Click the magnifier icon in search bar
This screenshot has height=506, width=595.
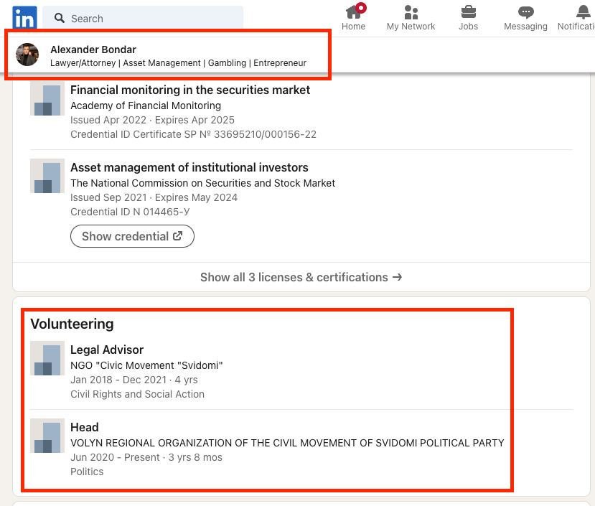[x=60, y=18]
